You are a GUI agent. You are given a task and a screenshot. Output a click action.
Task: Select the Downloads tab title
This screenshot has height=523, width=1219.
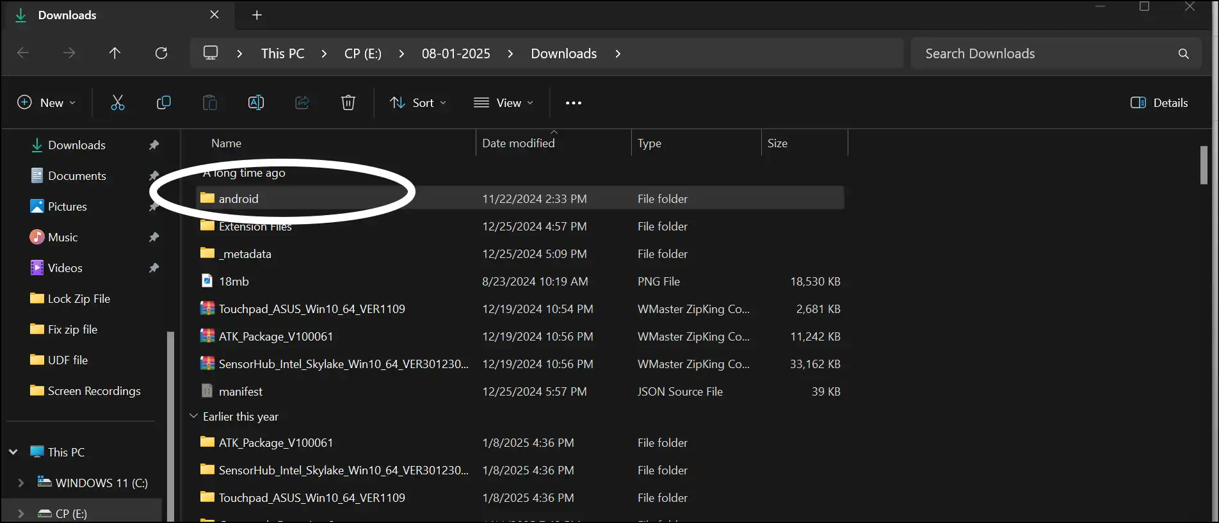pyautogui.click(x=67, y=15)
